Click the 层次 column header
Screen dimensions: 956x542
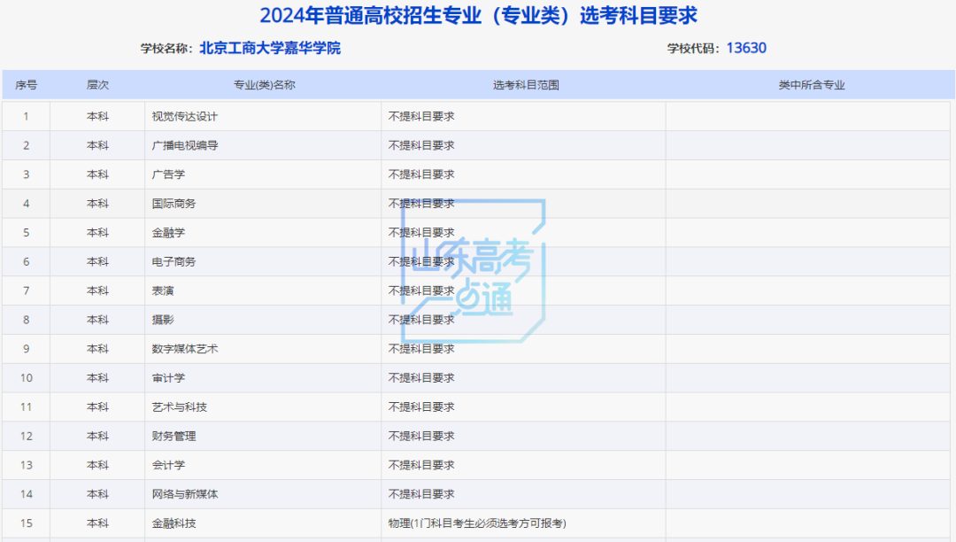pyautogui.click(x=97, y=85)
